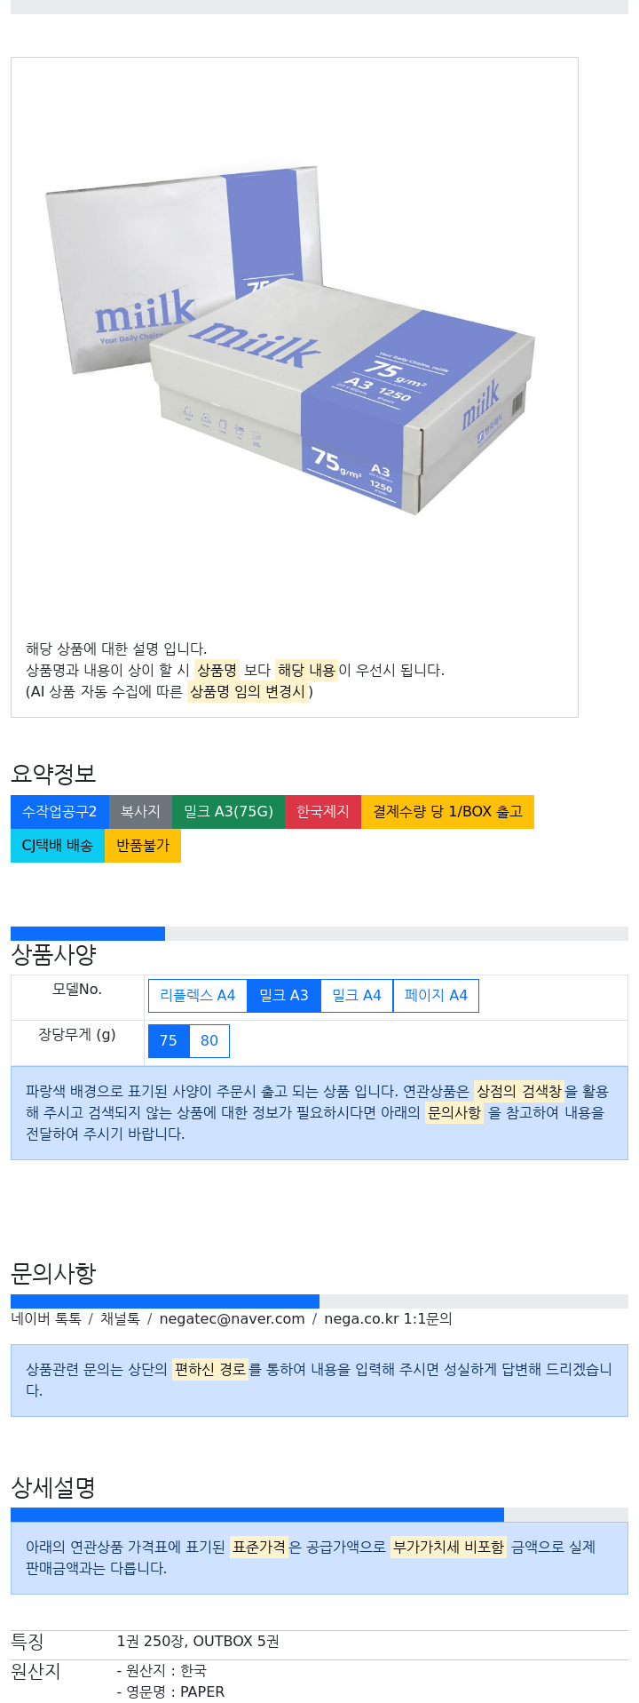Viewport: 639px width, 1703px height.
Task: Click the 결제수량 당 1/BOX 출고 tag
Action: point(447,812)
